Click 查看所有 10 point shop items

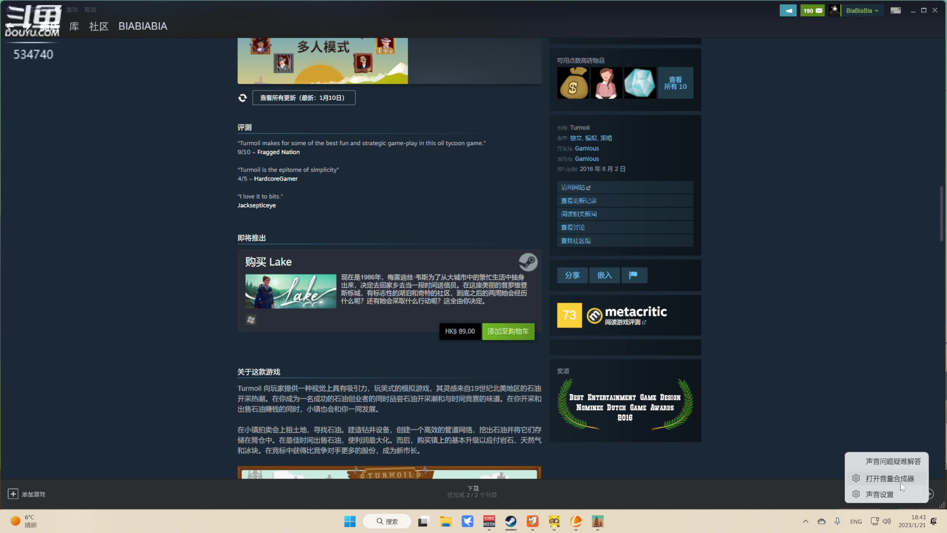[x=675, y=83]
